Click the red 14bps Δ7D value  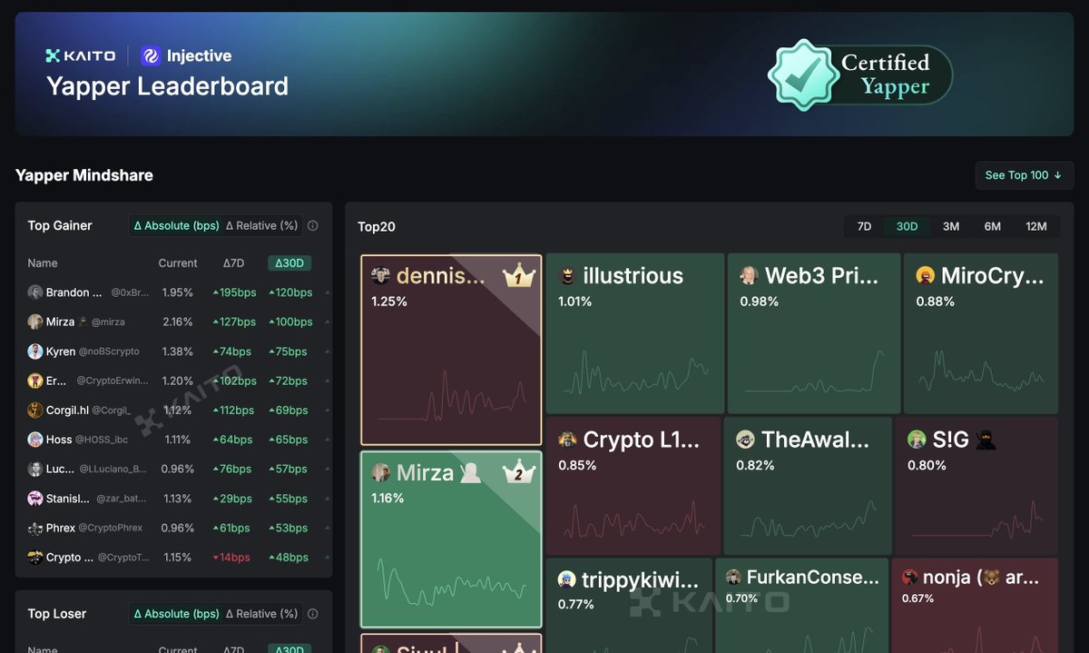coord(233,558)
